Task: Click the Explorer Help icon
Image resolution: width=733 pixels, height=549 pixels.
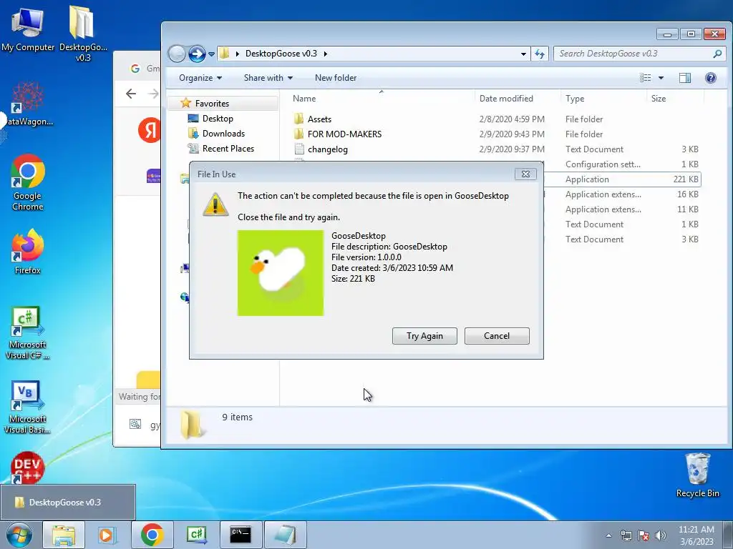Action: point(711,78)
